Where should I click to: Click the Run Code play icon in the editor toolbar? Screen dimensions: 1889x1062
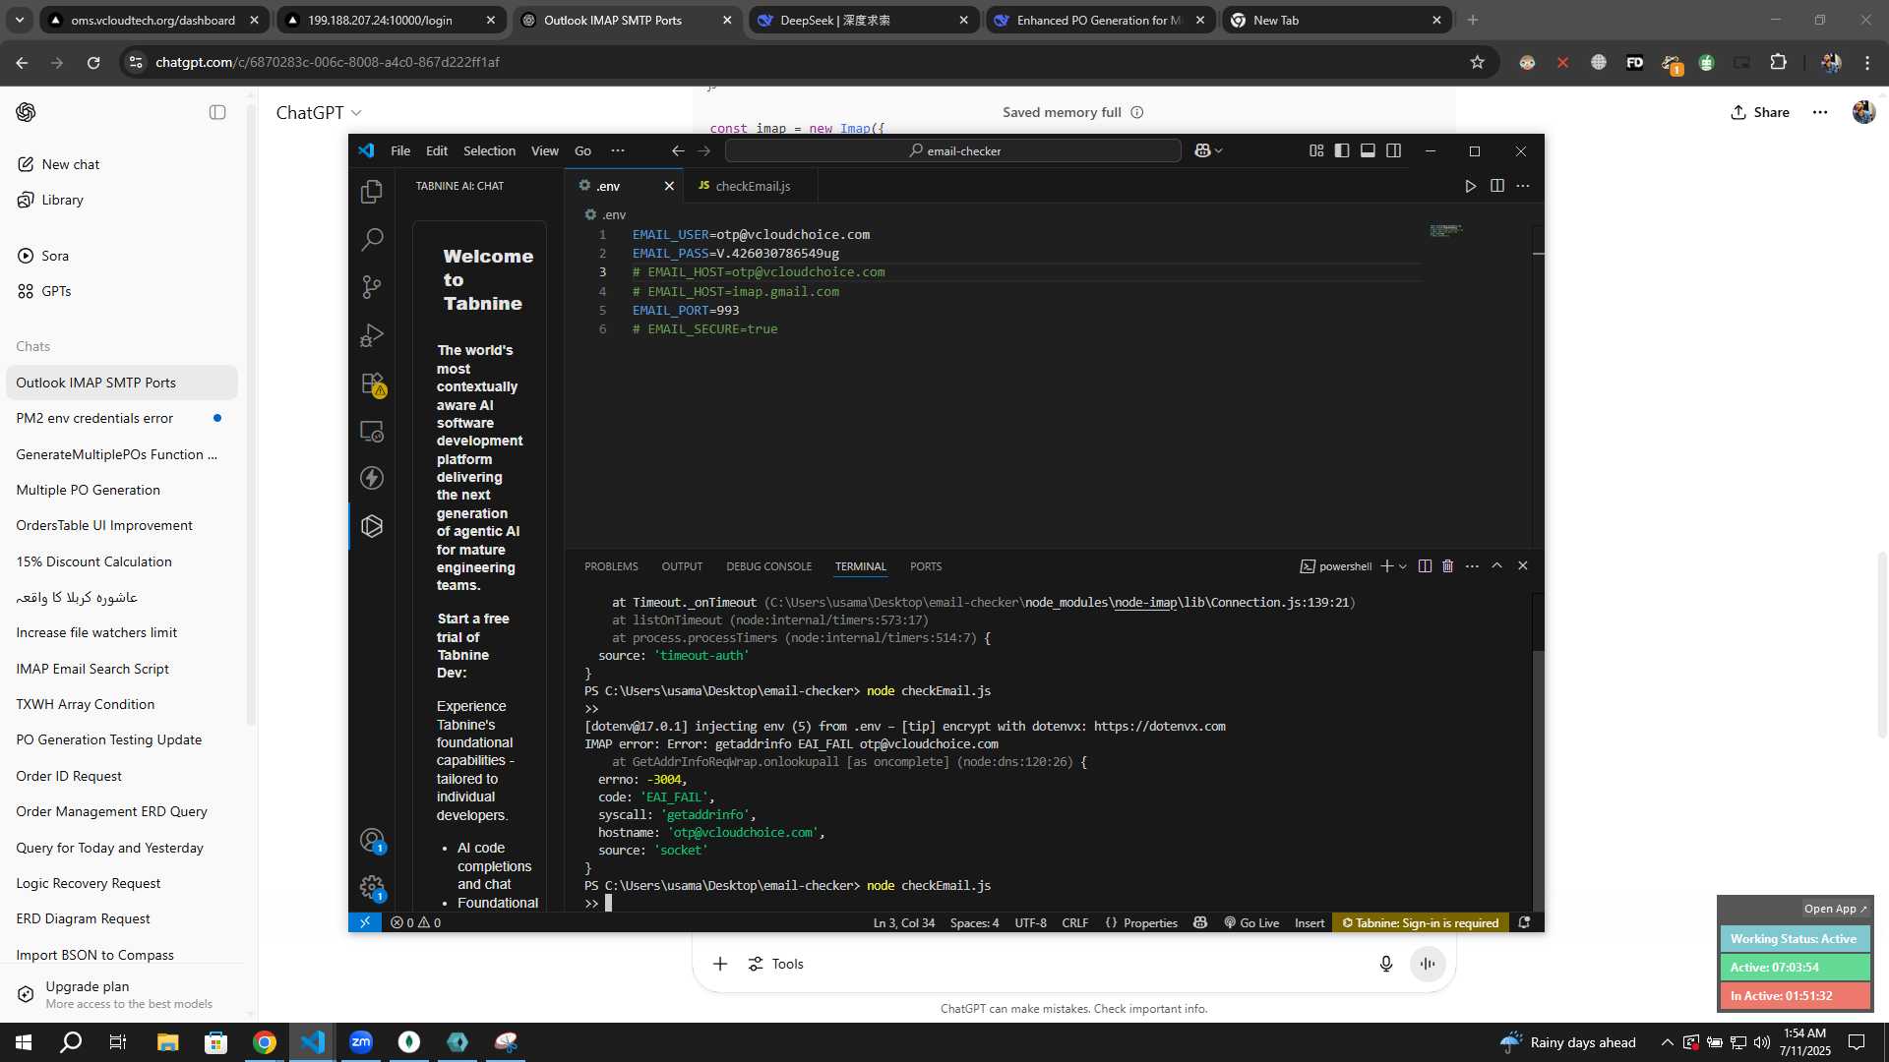point(1471,186)
